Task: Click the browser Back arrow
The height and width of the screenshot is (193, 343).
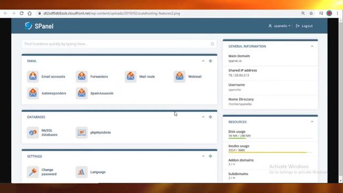Action: pos(5,13)
